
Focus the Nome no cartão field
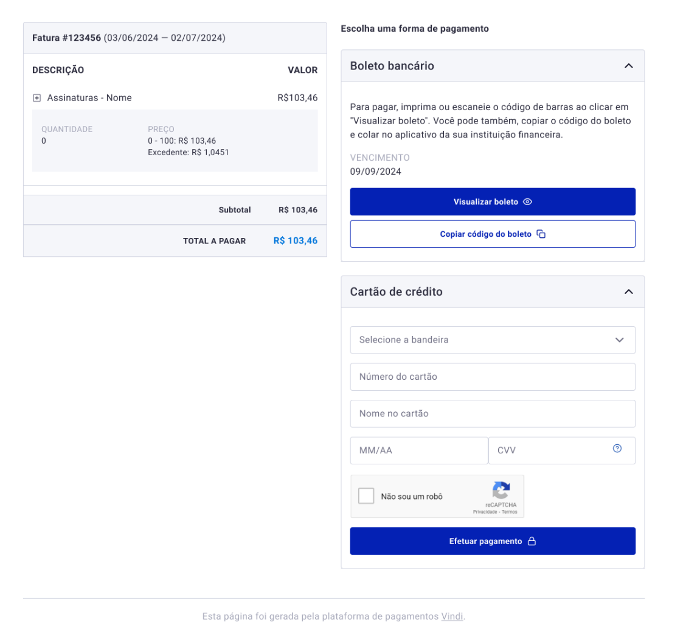pyautogui.click(x=493, y=414)
